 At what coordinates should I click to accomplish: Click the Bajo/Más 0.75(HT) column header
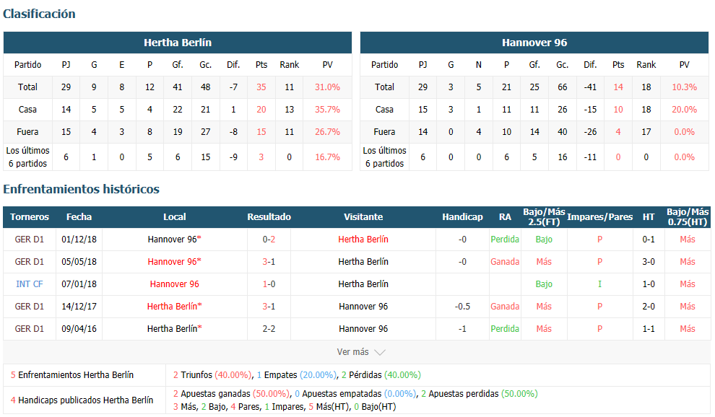(x=688, y=217)
